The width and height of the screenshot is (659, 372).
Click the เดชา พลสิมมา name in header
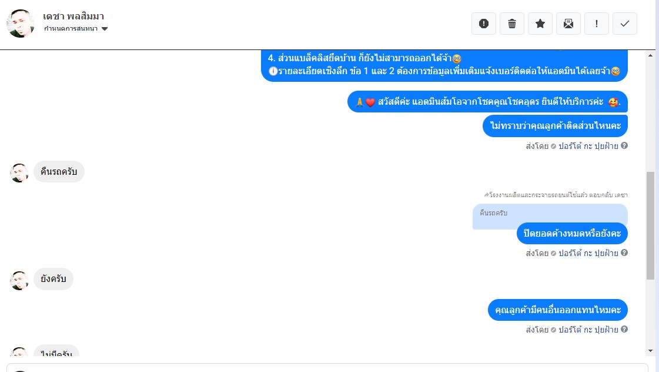73,16
